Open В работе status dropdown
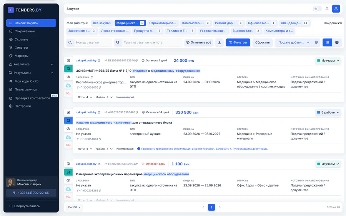Screen dimensions: 346x216 [x=328, y=112]
